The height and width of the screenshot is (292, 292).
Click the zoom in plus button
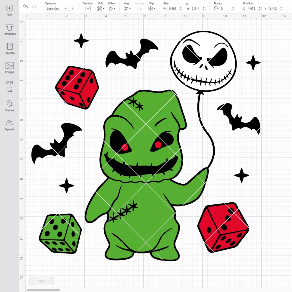tap(51, 281)
